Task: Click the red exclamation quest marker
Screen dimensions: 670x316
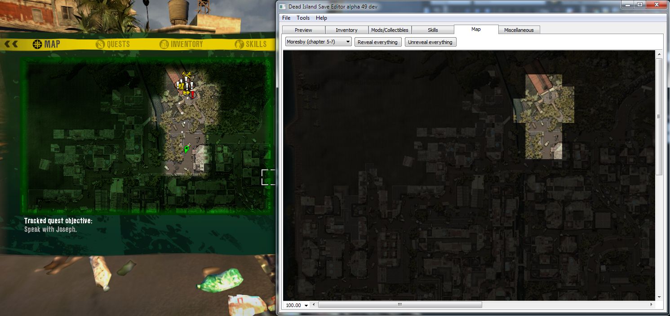Action: tap(193, 94)
